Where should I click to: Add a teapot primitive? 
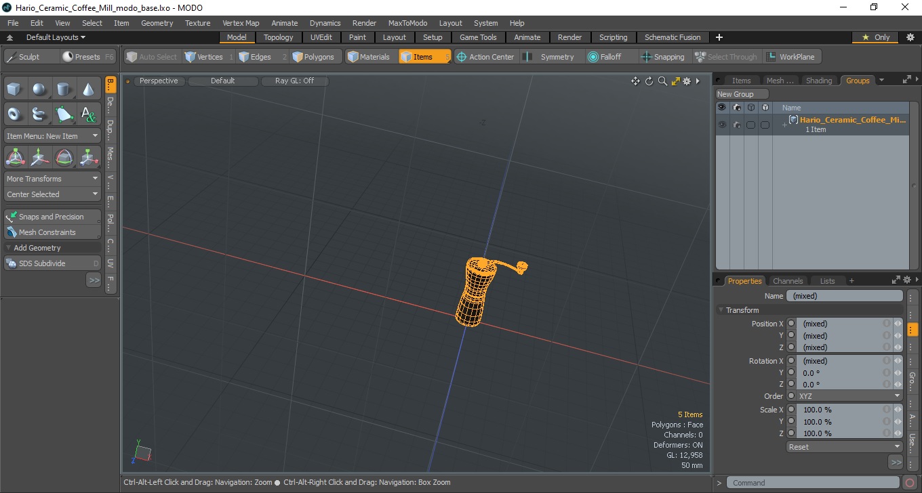[39, 114]
